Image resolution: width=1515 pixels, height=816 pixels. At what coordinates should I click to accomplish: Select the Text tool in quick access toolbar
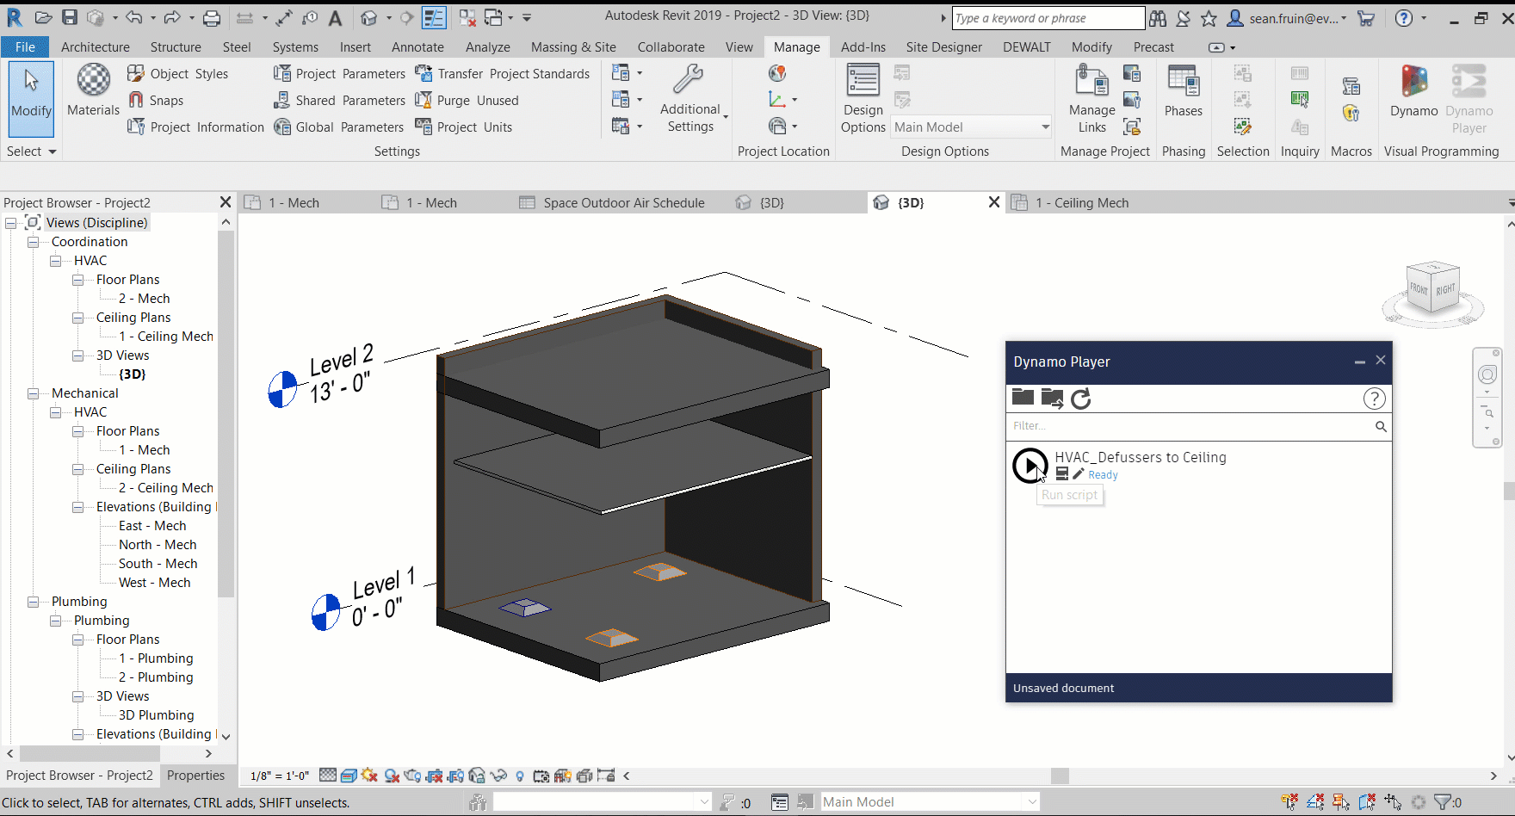pos(335,17)
